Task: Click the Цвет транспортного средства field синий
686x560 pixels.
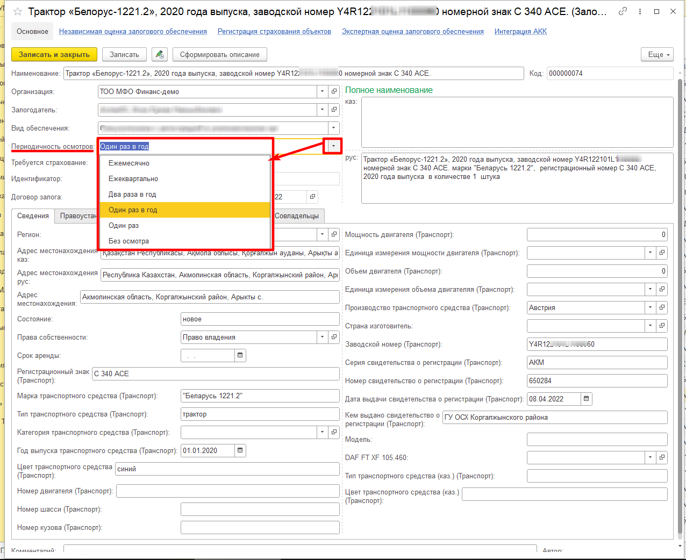Action: click(x=227, y=469)
